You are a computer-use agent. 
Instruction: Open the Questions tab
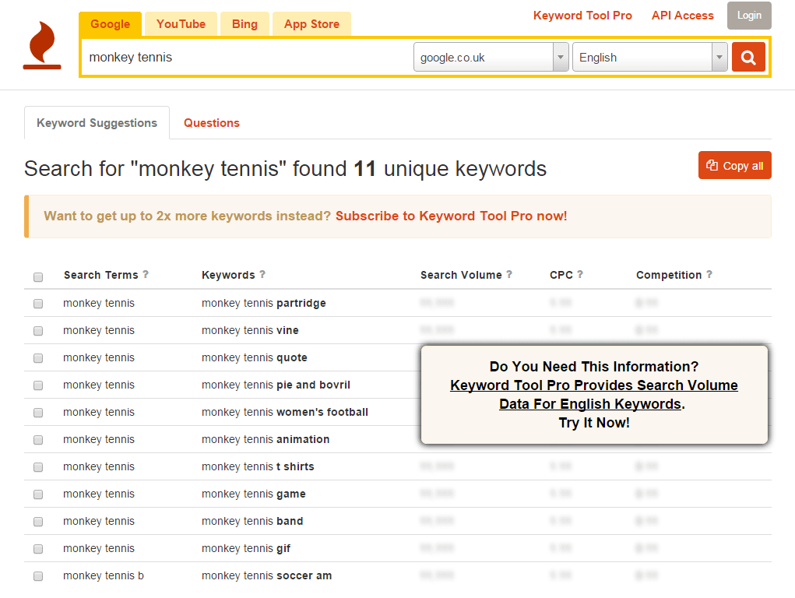[211, 123]
